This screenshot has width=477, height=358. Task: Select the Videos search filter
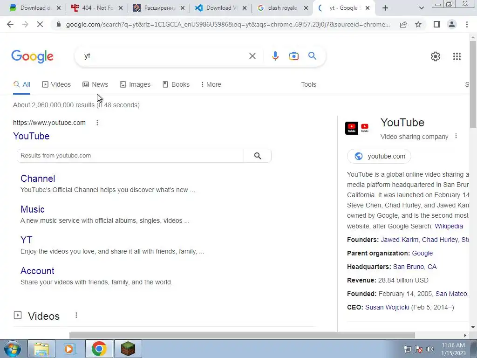pos(56,84)
